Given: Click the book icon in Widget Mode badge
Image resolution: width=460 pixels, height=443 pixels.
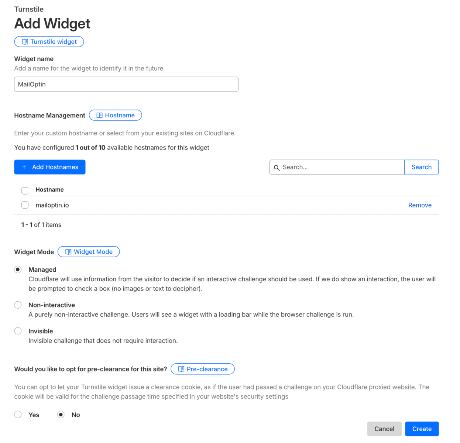Looking at the screenshot, I should coord(68,252).
